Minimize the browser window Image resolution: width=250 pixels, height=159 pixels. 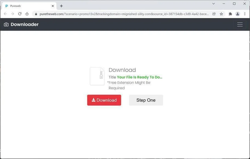[224, 4]
